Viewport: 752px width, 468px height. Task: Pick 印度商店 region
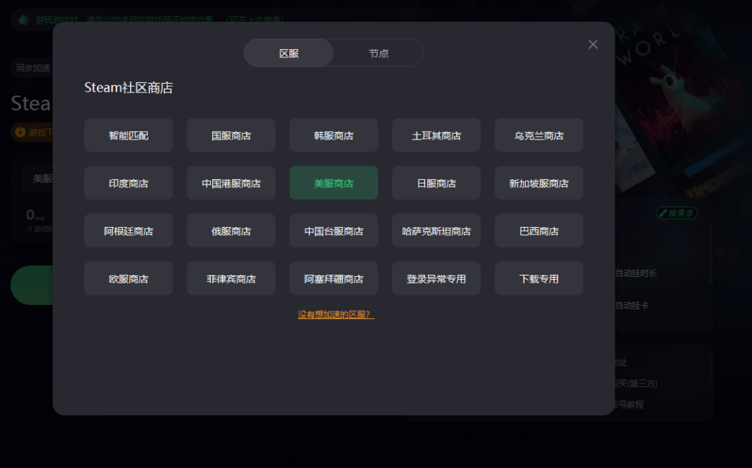click(129, 183)
